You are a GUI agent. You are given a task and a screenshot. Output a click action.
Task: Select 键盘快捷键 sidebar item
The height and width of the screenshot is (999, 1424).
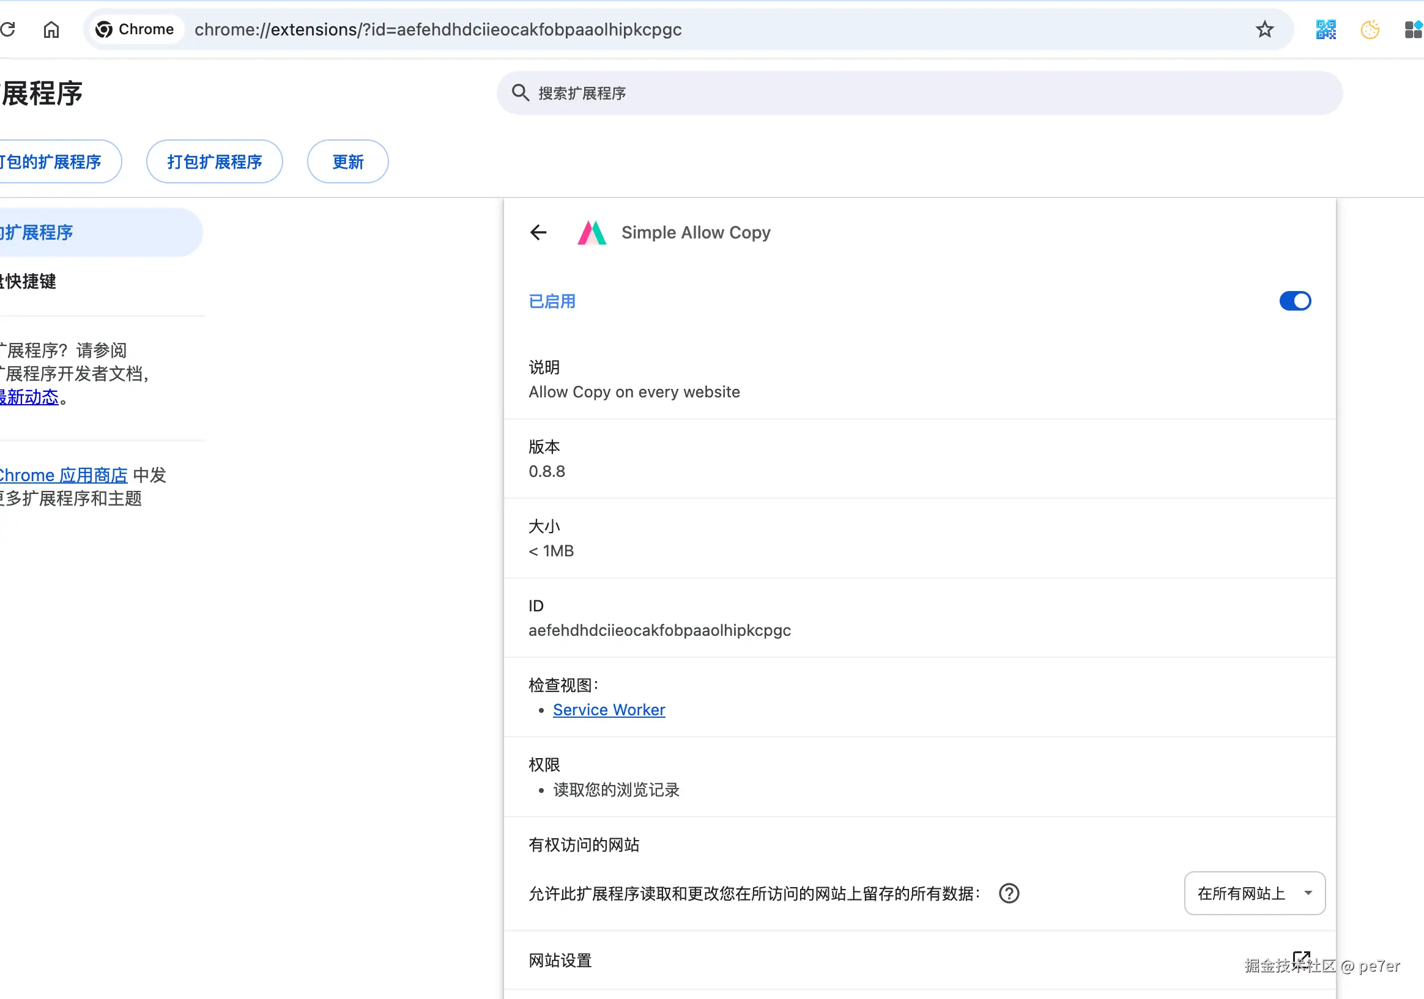[30, 281]
